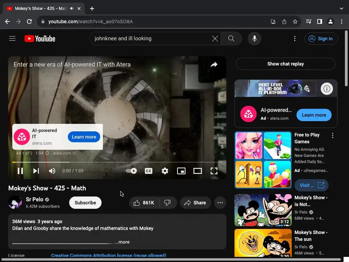This screenshot has height=262, width=349.
Task: Toggle the autoplay switch
Action: pyautogui.click(x=131, y=171)
